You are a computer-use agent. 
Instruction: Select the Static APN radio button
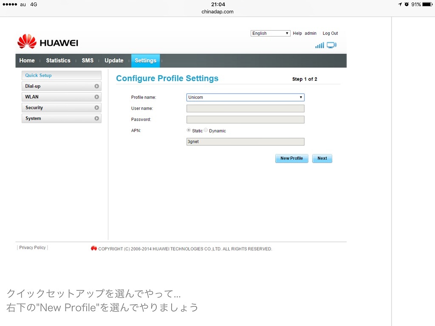tap(189, 130)
